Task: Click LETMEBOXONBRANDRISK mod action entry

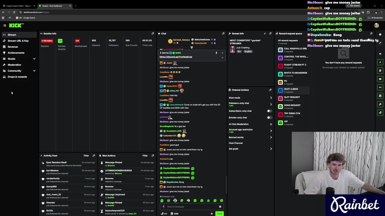Action: (x=127, y=172)
